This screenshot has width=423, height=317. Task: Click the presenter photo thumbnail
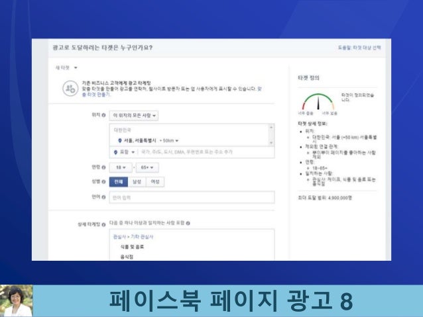click(x=16, y=301)
